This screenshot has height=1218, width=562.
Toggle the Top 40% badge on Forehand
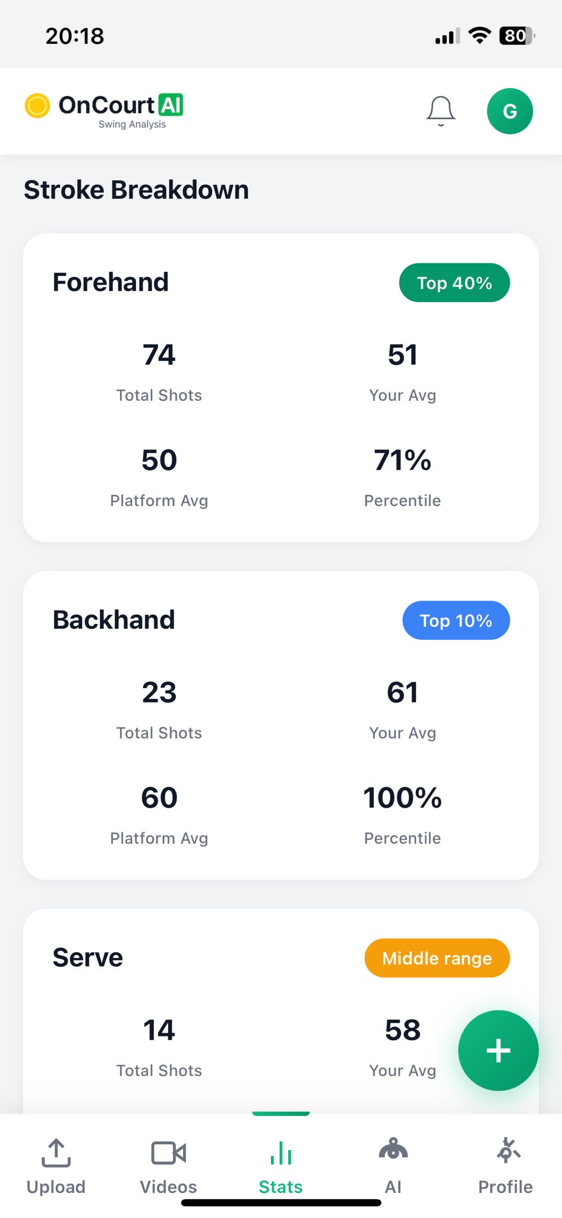[x=454, y=282]
